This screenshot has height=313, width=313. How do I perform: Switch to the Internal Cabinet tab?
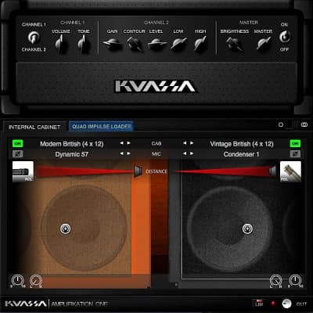(34, 127)
